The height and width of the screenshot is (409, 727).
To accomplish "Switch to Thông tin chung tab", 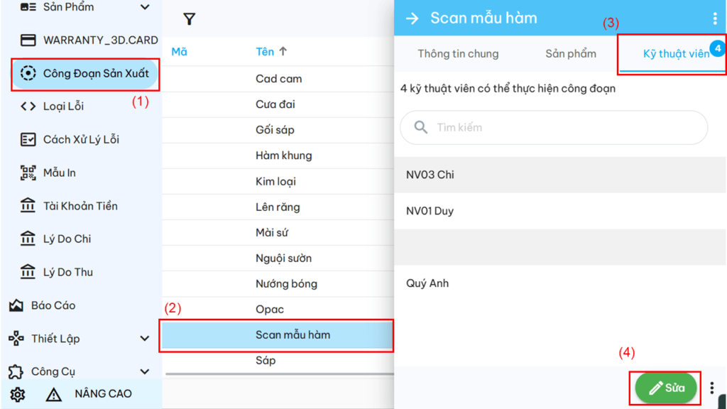I will pyautogui.click(x=458, y=54).
